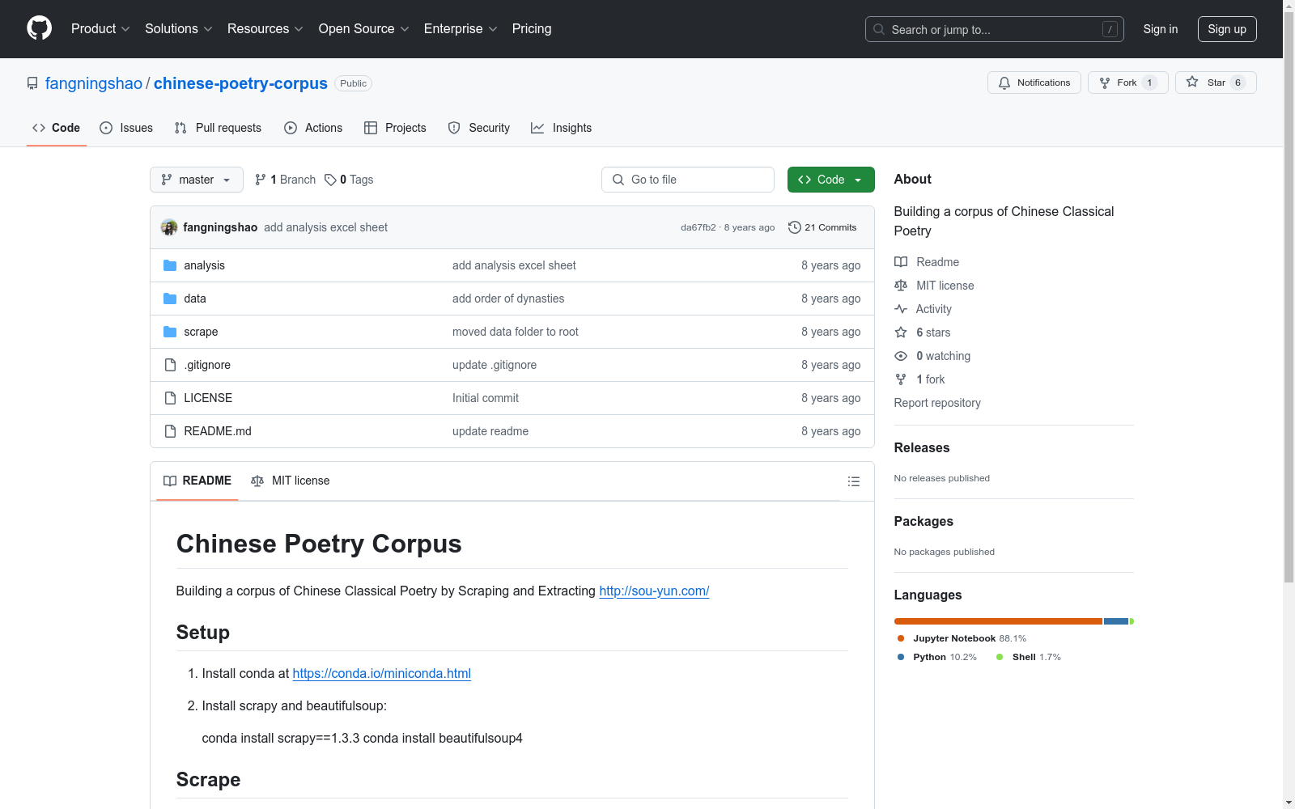
Task: Click the eye icon beside 0 watching
Action: tap(901, 356)
